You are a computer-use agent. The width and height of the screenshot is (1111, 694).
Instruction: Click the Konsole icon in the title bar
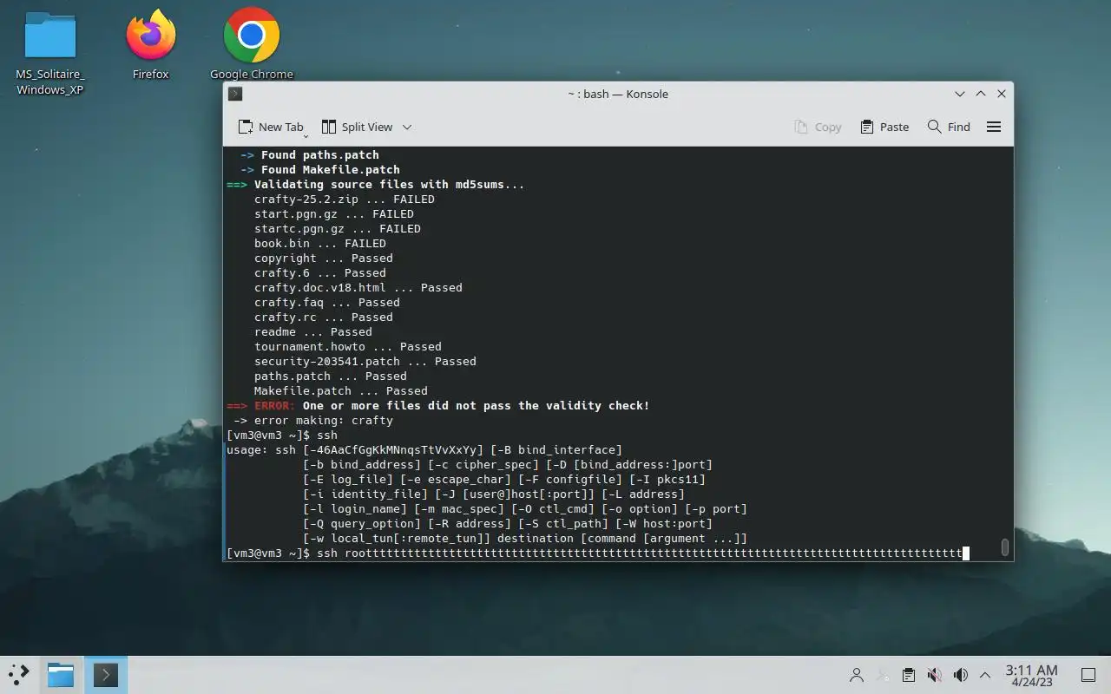[235, 94]
